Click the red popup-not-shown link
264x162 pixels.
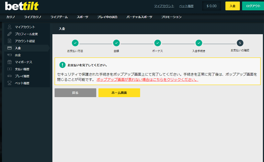[x=147, y=80]
